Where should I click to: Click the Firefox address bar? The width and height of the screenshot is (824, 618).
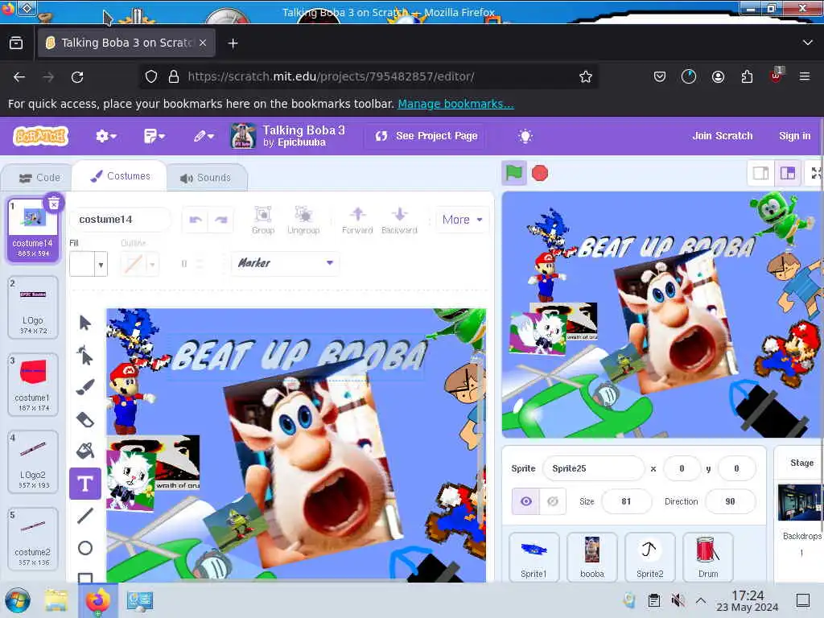[368, 76]
